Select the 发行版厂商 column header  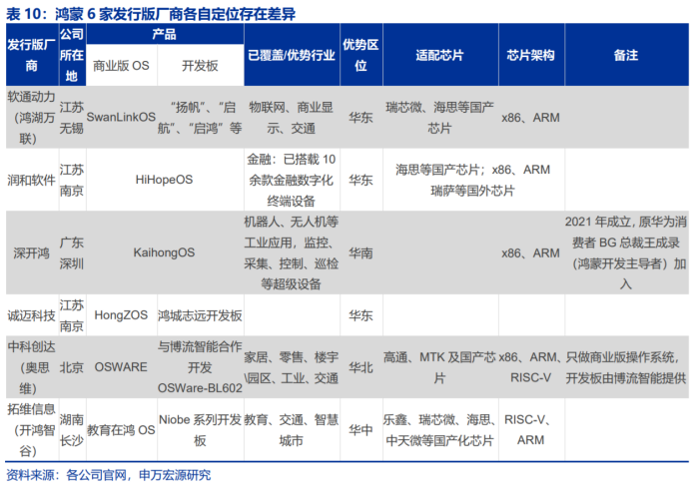pyautogui.click(x=31, y=55)
